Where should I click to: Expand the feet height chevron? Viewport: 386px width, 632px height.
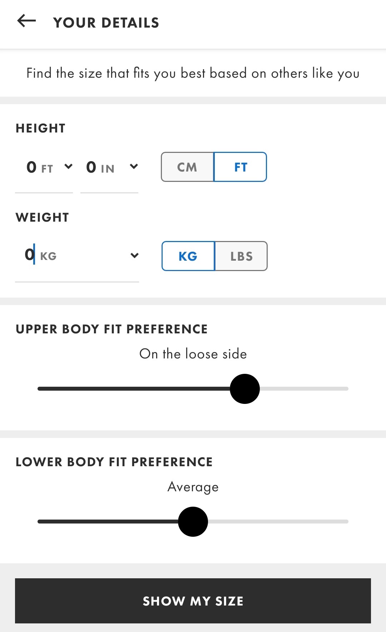pyautogui.click(x=69, y=166)
